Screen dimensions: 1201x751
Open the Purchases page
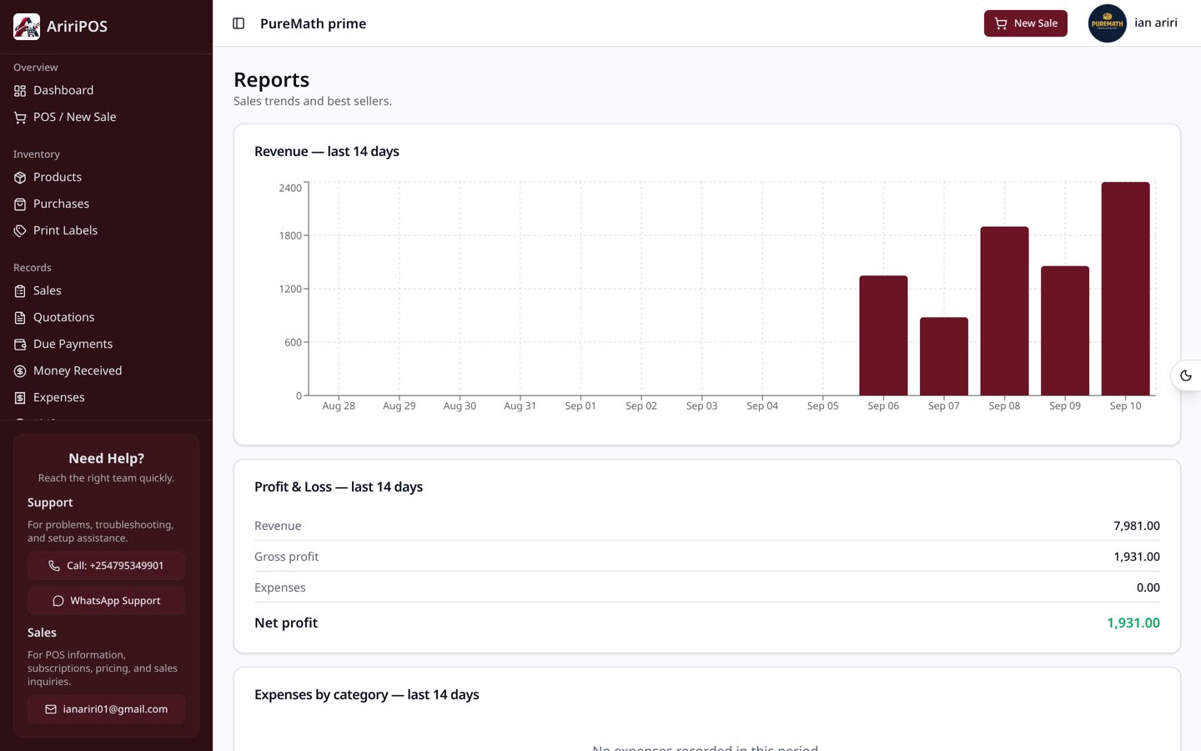tap(106, 204)
